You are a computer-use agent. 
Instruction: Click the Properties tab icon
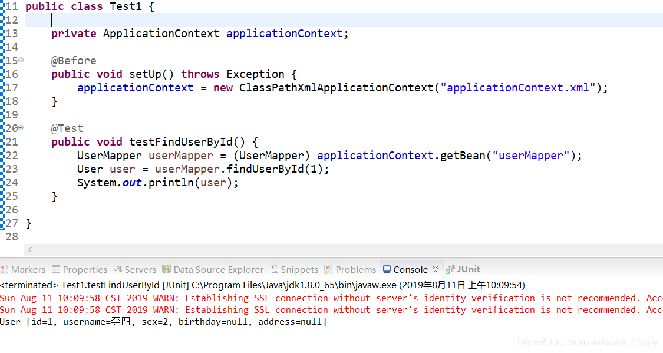tap(56, 269)
